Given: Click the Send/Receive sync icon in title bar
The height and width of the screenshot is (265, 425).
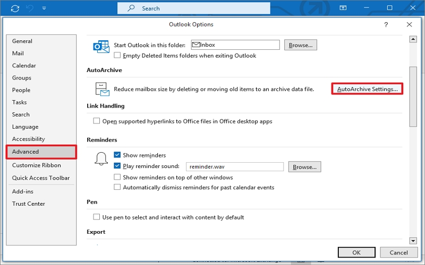Looking at the screenshot, I should (x=15, y=8).
